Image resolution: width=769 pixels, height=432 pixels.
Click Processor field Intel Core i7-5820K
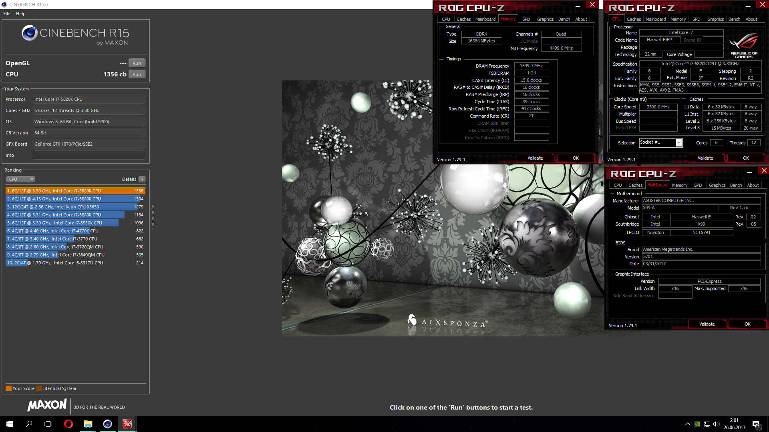pyautogui.click(x=89, y=99)
